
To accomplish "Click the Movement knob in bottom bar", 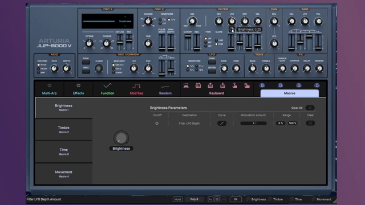I will point(314,199).
